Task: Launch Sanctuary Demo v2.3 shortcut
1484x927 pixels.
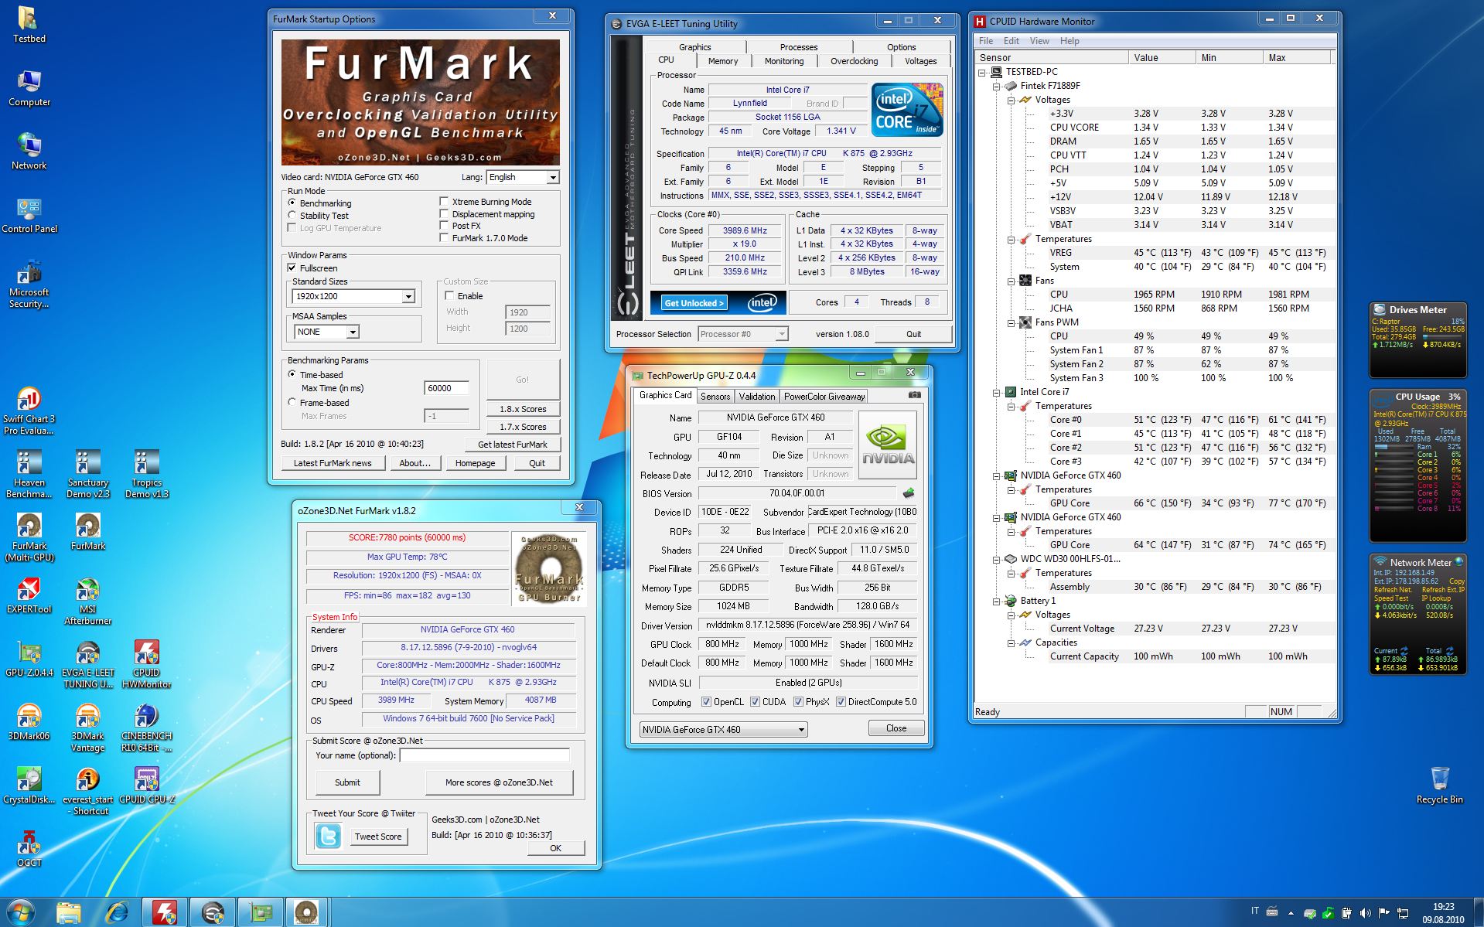Action: tap(88, 474)
